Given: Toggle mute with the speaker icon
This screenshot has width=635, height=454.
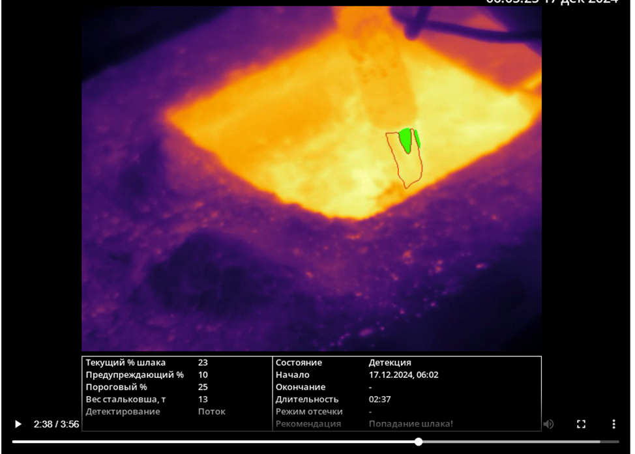Looking at the screenshot, I should click(x=548, y=424).
